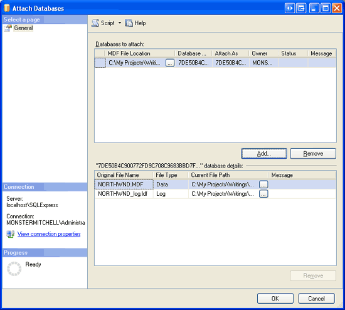The height and width of the screenshot is (310, 345).
Task: Click the Attach Databases title icon
Action: tap(7, 8)
